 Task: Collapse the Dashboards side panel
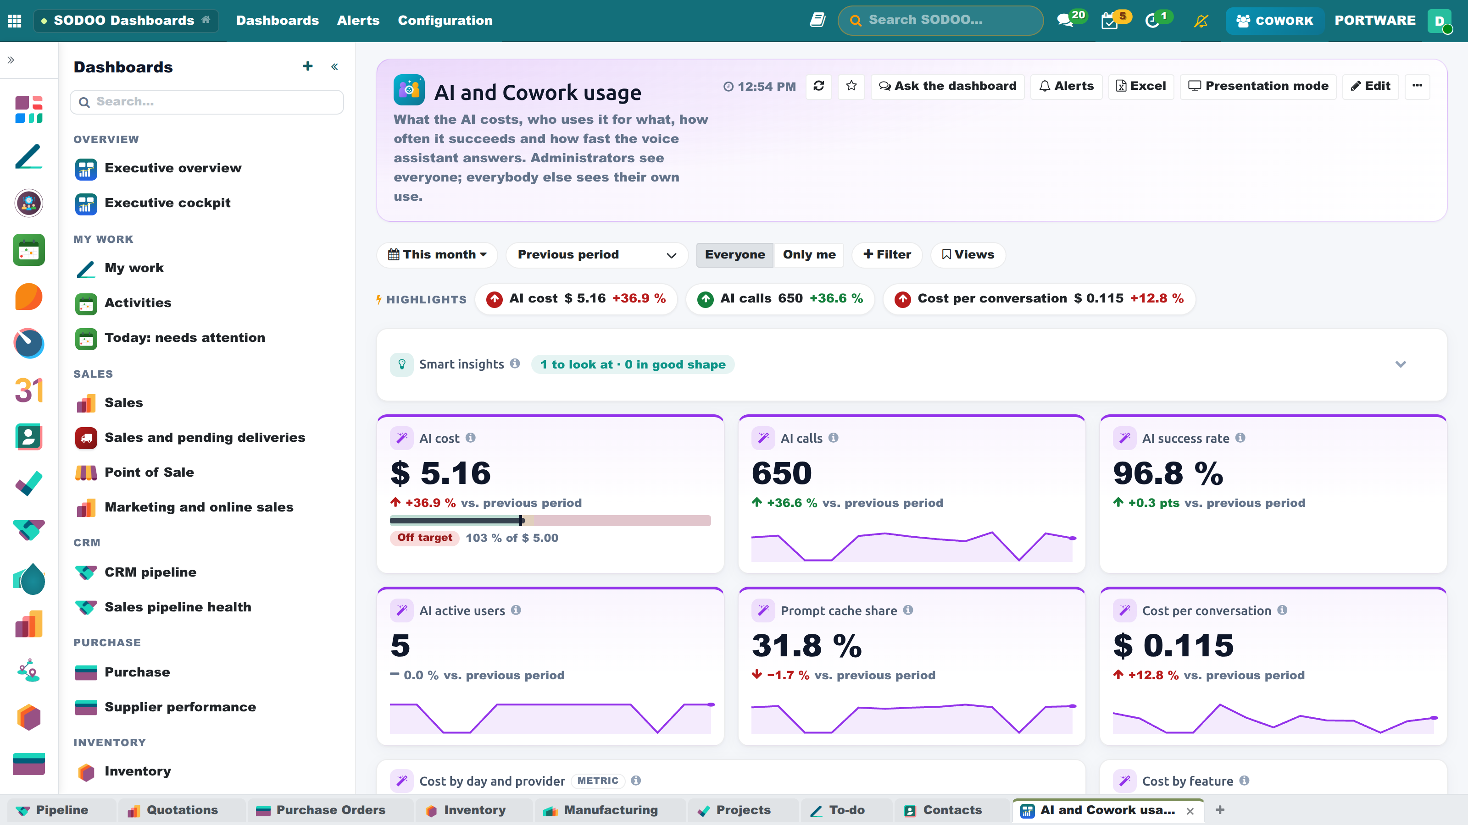(x=334, y=66)
